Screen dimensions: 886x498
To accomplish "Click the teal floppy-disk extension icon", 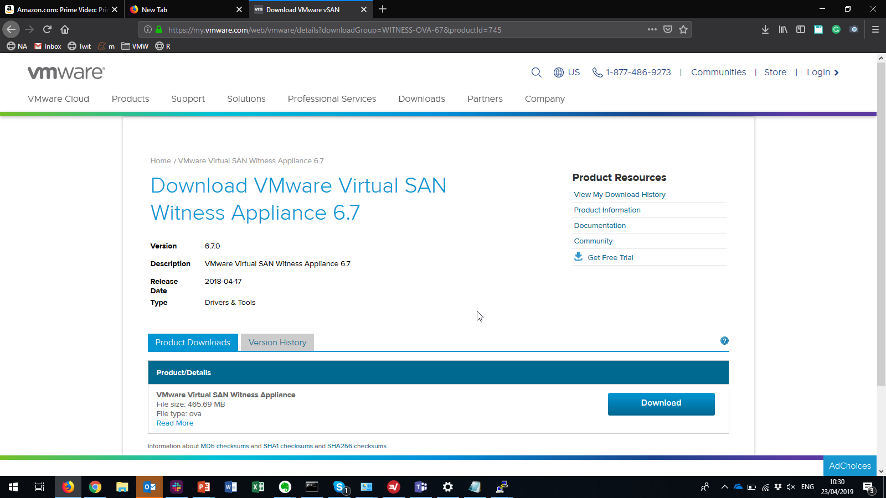I will click(818, 29).
